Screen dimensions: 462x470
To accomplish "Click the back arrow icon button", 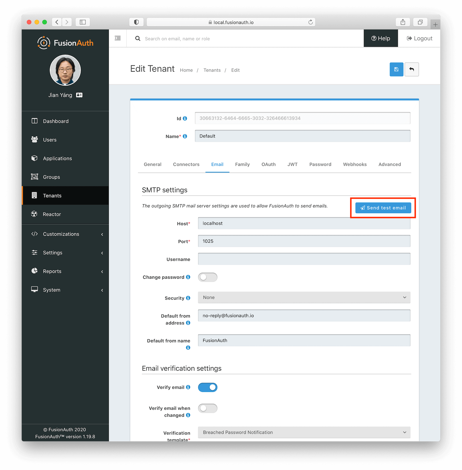I will coord(412,69).
